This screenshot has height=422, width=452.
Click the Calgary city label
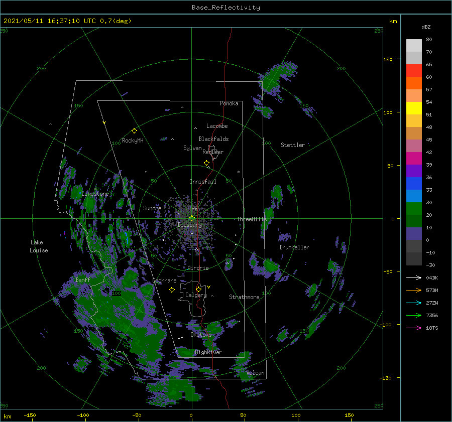196,295
